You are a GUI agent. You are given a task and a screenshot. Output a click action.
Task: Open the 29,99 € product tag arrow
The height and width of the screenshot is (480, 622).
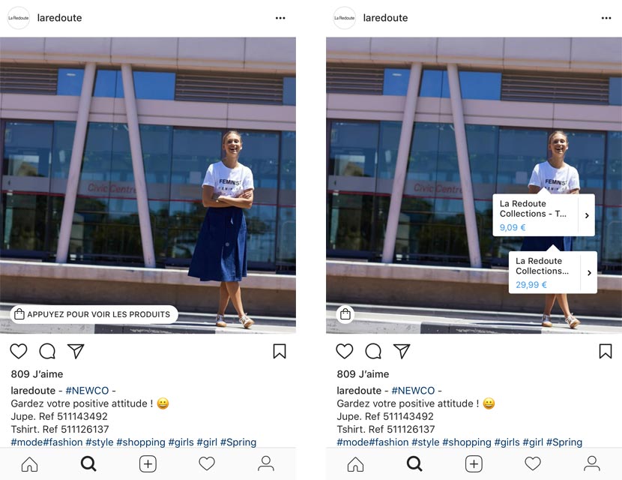pyautogui.click(x=590, y=273)
